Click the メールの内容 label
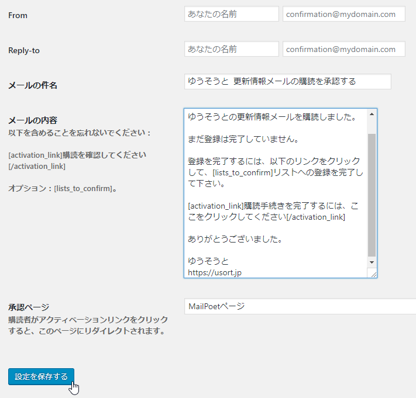Image resolution: width=416 pixels, height=398 pixels. coord(33,120)
